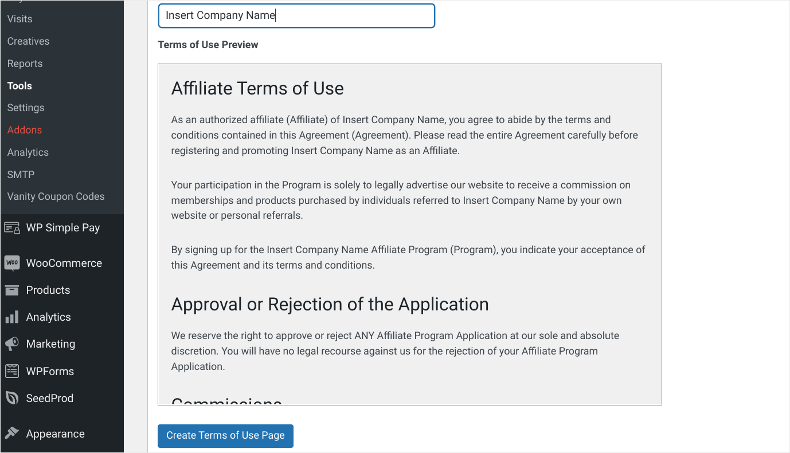Click the Appearance paintbrush icon
The image size is (790, 453).
click(12, 434)
